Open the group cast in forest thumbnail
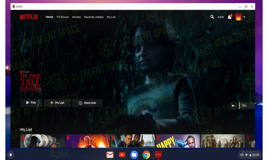 click(223, 141)
